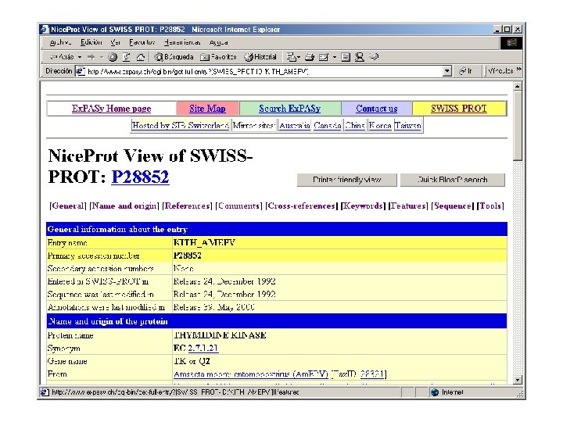
Task: Follow the ExPASy Home page link
Action: [111, 109]
